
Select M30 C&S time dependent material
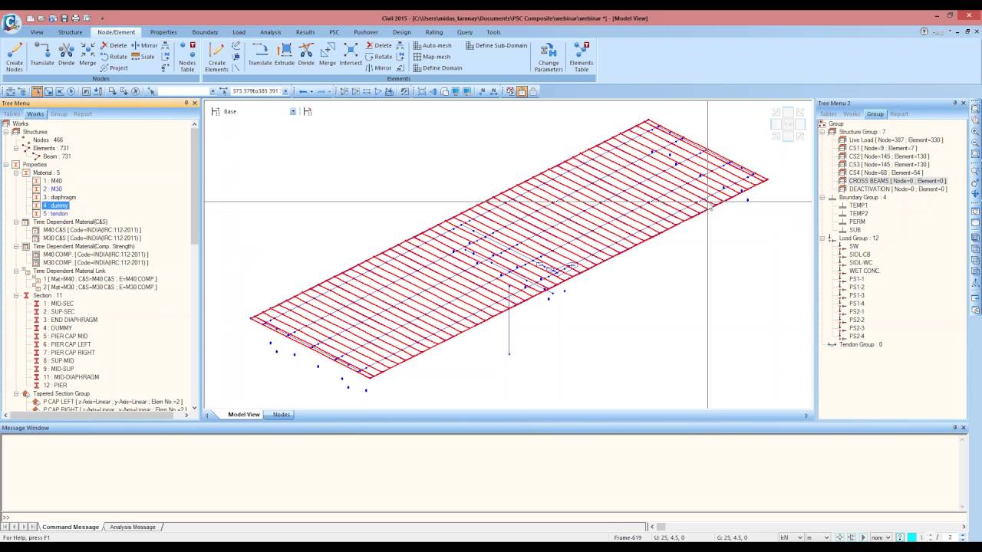pyautogui.click(x=91, y=238)
